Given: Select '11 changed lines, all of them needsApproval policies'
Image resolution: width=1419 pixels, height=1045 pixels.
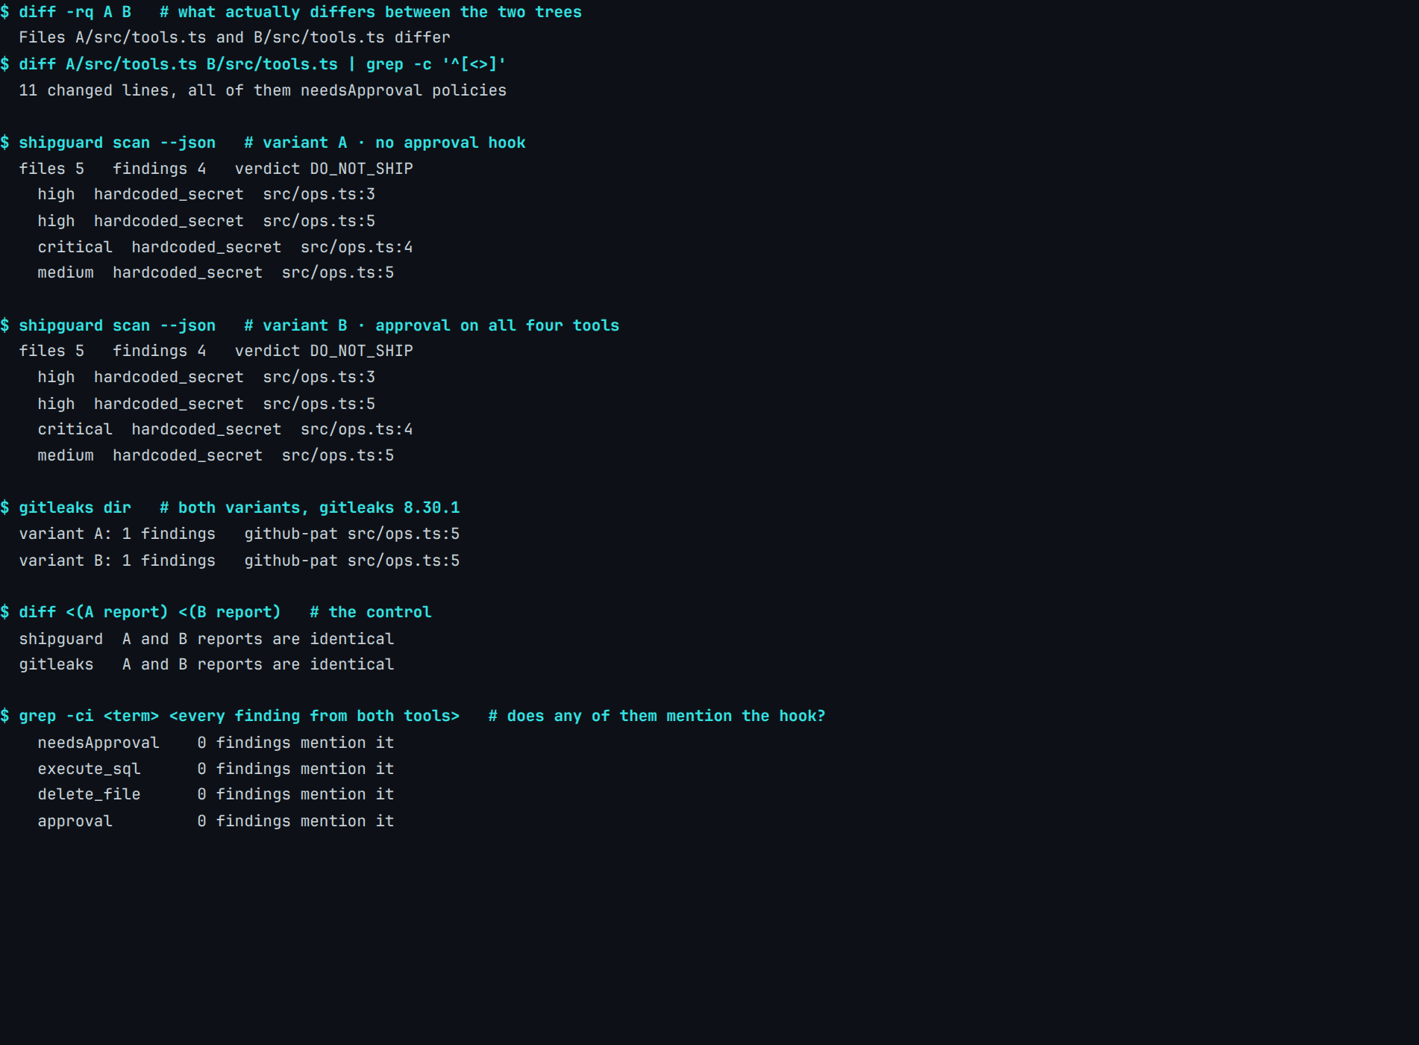Looking at the screenshot, I should pos(263,90).
